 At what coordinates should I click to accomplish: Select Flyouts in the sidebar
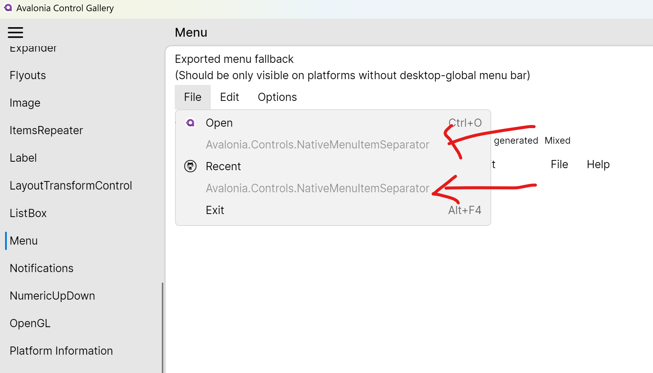[x=28, y=75]
